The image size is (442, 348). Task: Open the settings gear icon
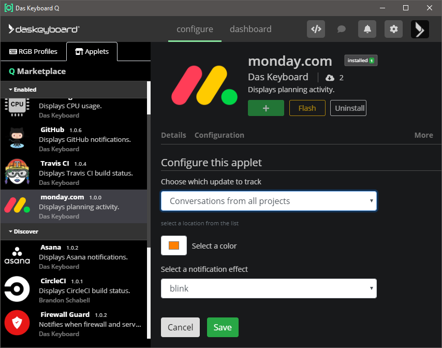pyautogui.click(x=393, y=29)
